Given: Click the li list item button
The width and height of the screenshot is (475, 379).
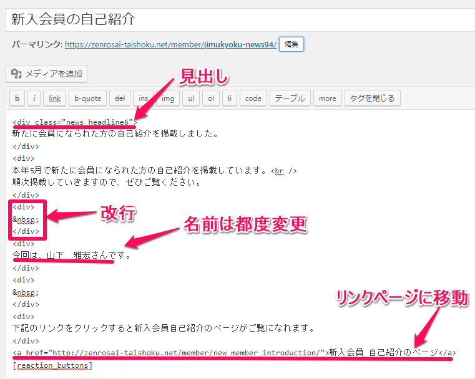Looking at the screenshot, I should tap(230, 98).
